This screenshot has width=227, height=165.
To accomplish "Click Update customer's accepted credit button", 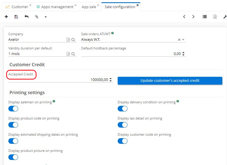I will [x=170, y=81].
